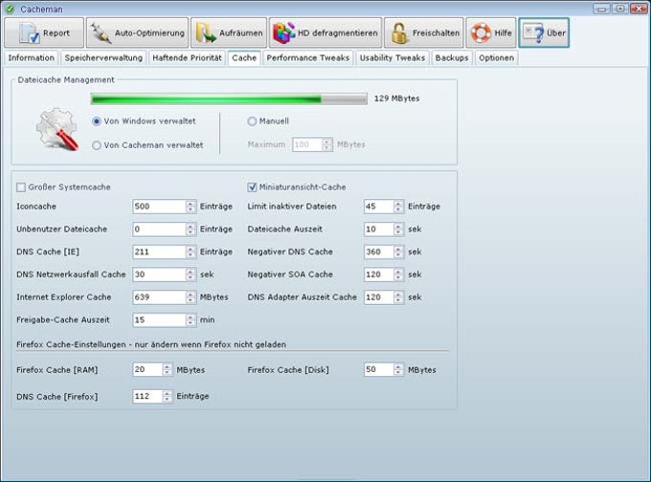The image size is (651, 482).
Task: Open the Backups tab
Action: (452, 57)
